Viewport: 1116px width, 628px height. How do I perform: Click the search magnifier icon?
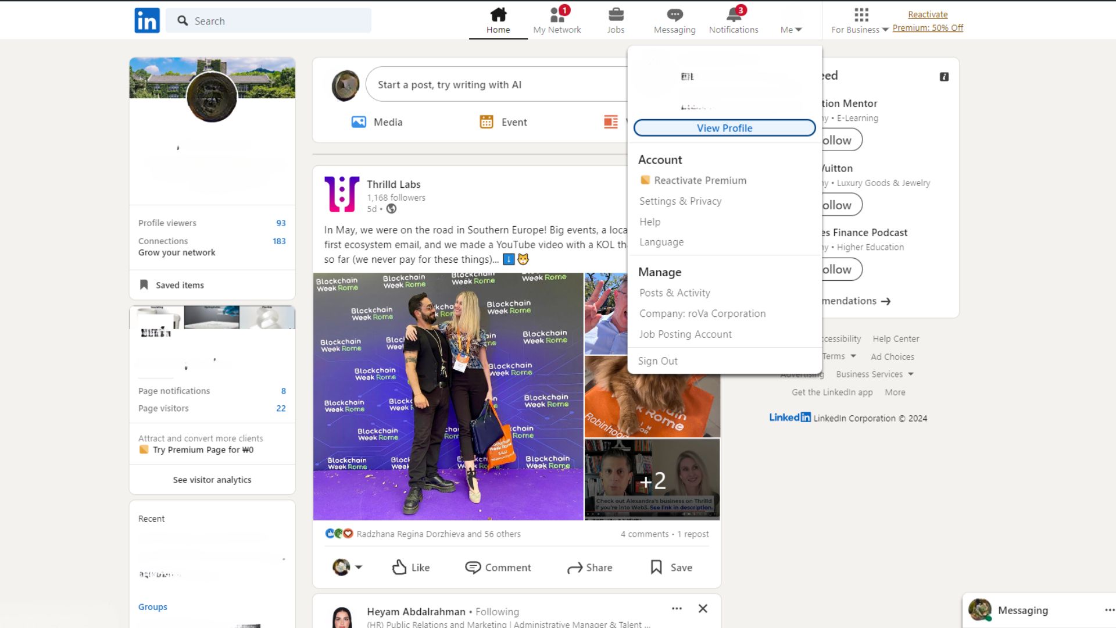click(183, 21)
